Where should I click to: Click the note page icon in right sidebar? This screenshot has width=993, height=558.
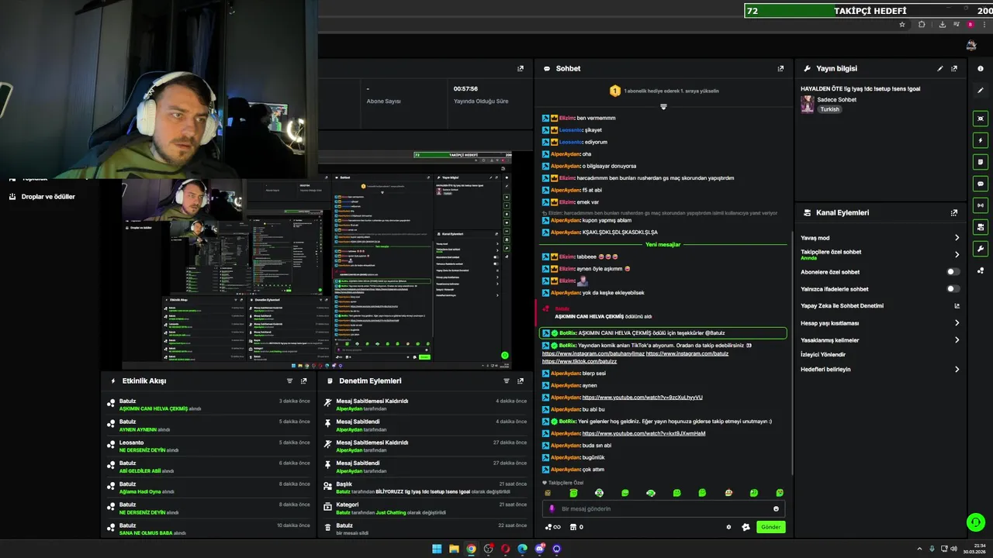981,162
